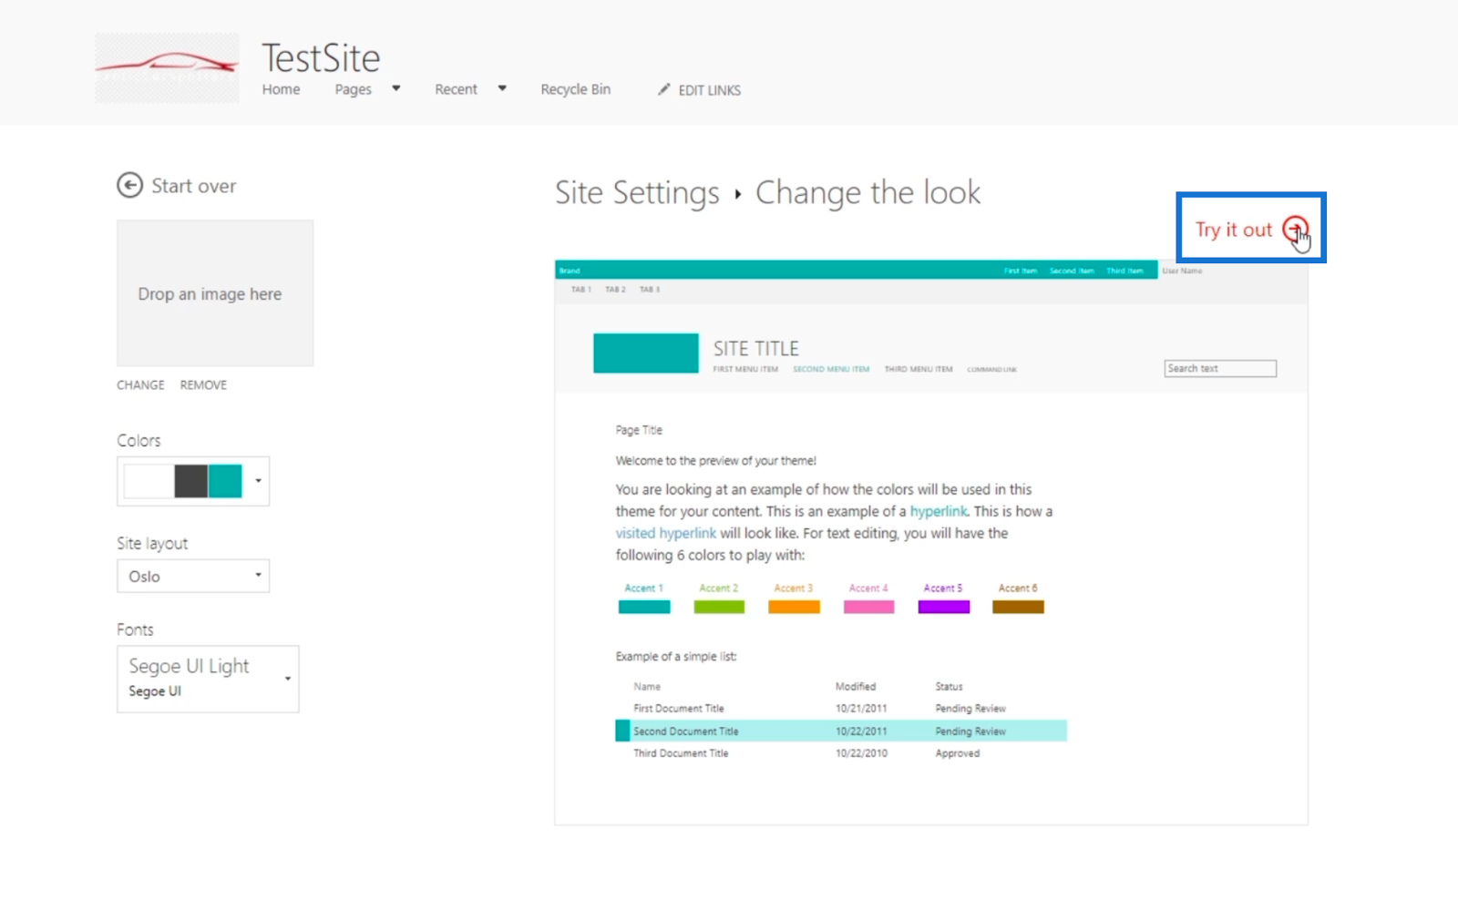Click the TestSite title heading

click(x=321, y=58)
